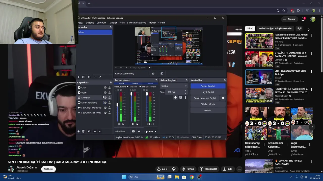
Task: Switch mixer layout icon next to 0 hidden
Action: click(133, 131)
